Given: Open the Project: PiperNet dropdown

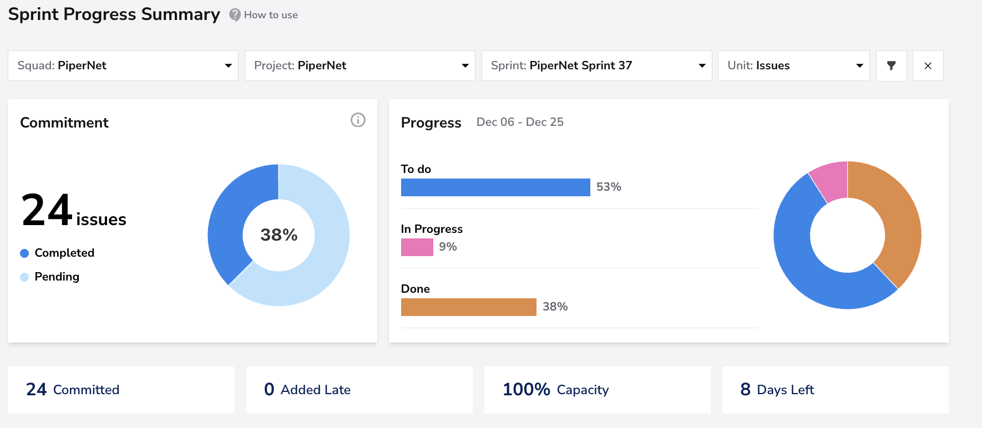Looking at the screenshot, I should pyautogui.click(x=360, y=65).
